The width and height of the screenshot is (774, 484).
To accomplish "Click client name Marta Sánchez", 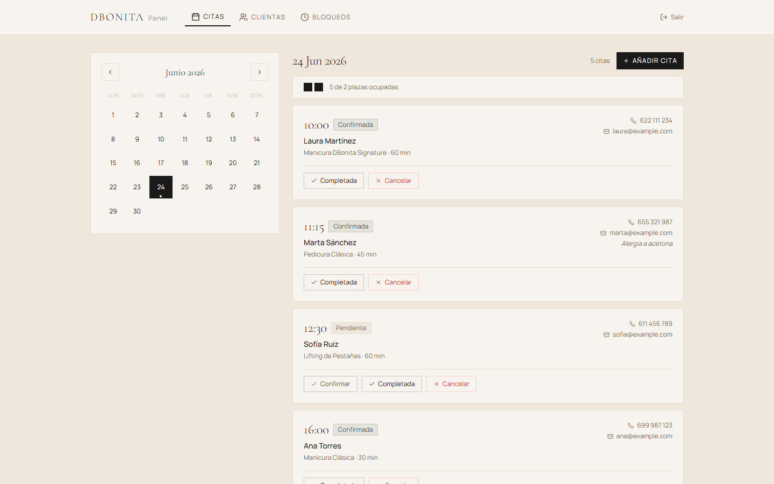I will click(330, 243).
